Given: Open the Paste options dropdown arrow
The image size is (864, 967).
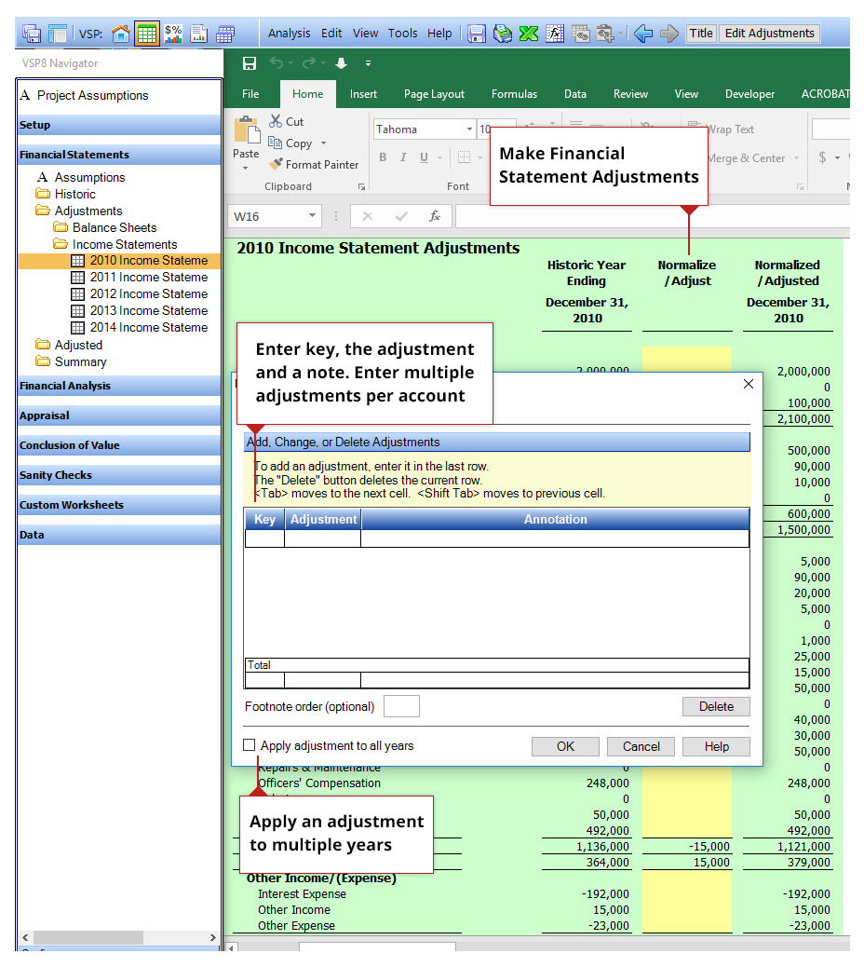Looking at the screenshot, I should click(x=245, y=169).
